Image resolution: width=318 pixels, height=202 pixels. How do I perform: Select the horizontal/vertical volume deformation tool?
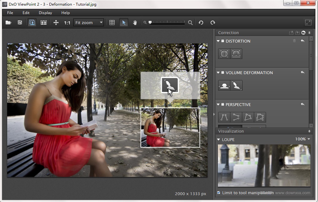[x=224, y=85]
